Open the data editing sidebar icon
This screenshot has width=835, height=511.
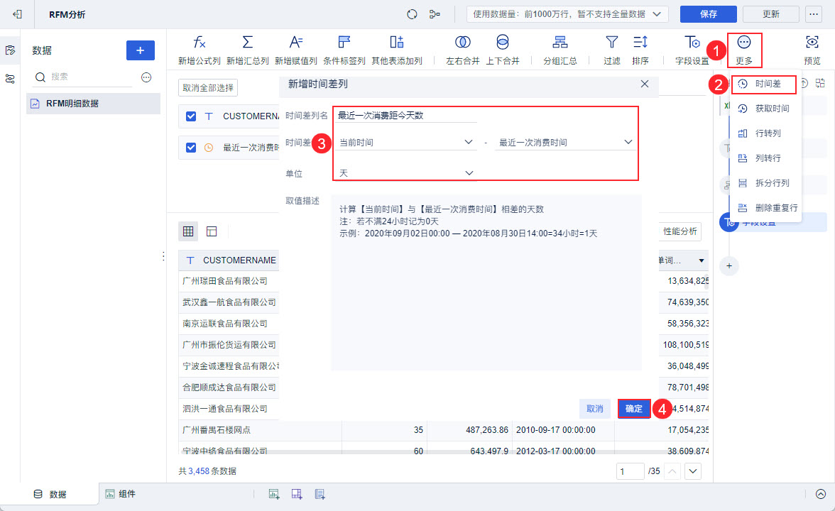coord(10,50)
